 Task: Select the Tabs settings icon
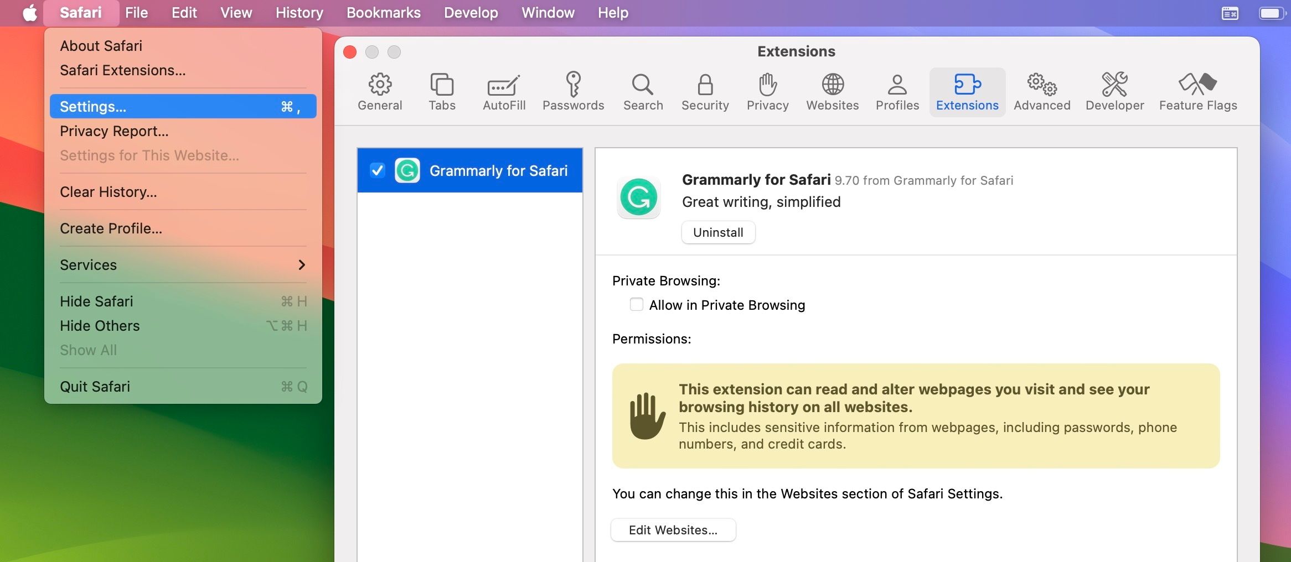pos(442,91)
